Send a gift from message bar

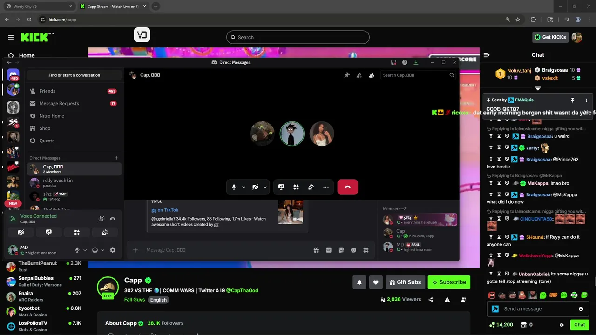316,250
